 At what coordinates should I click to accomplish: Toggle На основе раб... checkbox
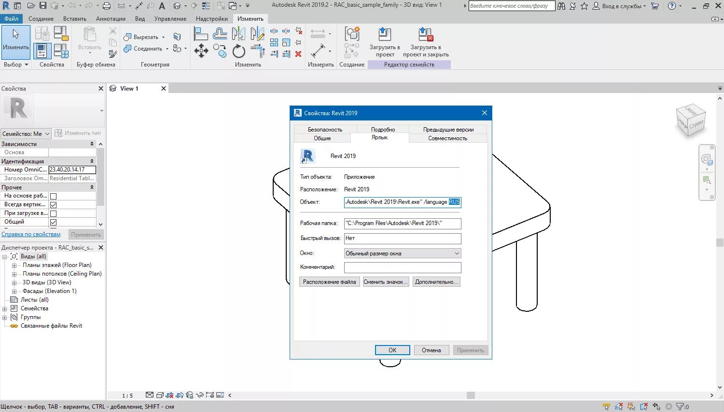click(54, 196)
